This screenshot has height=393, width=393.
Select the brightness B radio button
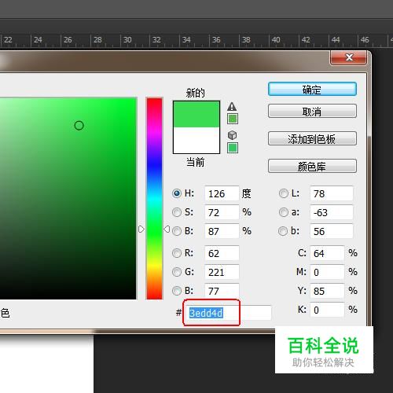(x=177, y=231)
